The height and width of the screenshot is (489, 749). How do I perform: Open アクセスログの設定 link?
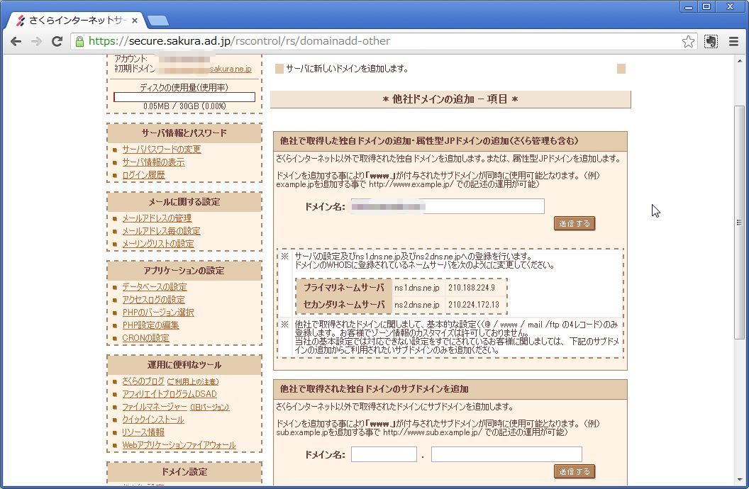pos(153,300)
